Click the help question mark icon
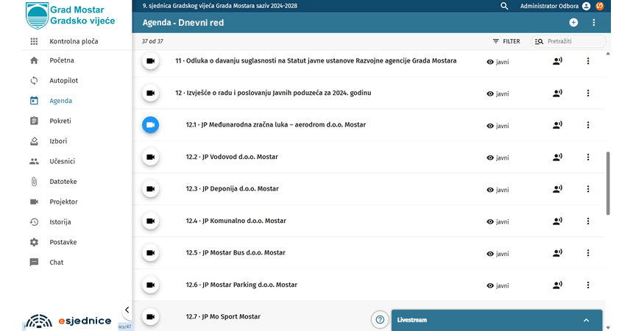This screenshot has width=633, height=331. tap(380, 320)
